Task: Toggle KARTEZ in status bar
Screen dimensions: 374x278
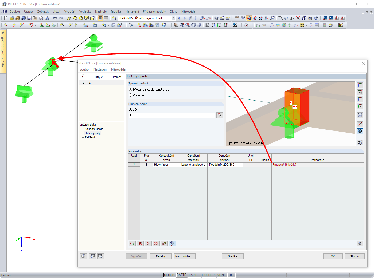Action: tap(194, 275)
